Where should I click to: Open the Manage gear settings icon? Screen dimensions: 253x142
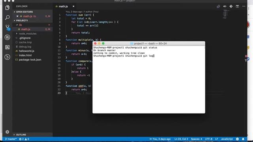click(x=7, y=132)
